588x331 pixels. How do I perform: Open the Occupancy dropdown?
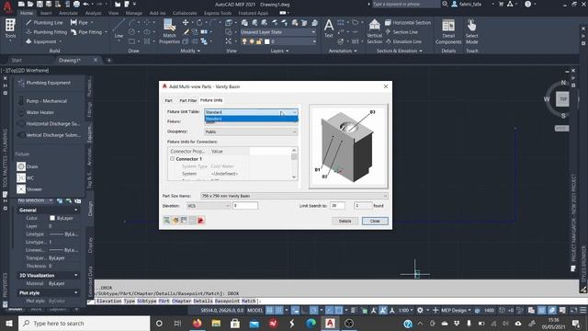click(x=251, y=131)
